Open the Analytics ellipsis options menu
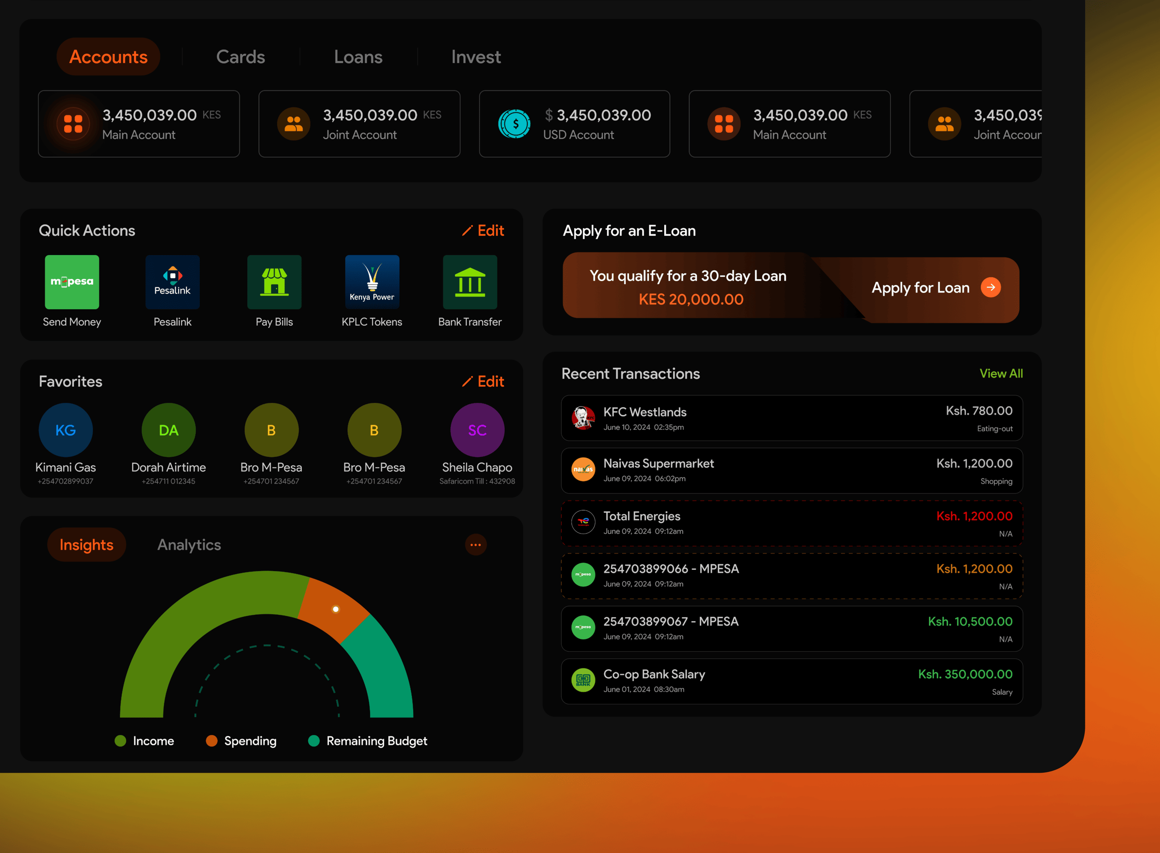 [x=475, y=545]
